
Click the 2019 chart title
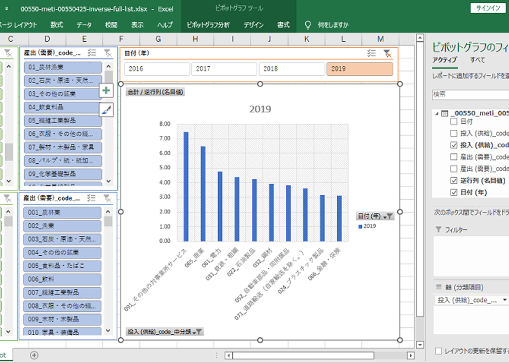click(x=260, y=109)
